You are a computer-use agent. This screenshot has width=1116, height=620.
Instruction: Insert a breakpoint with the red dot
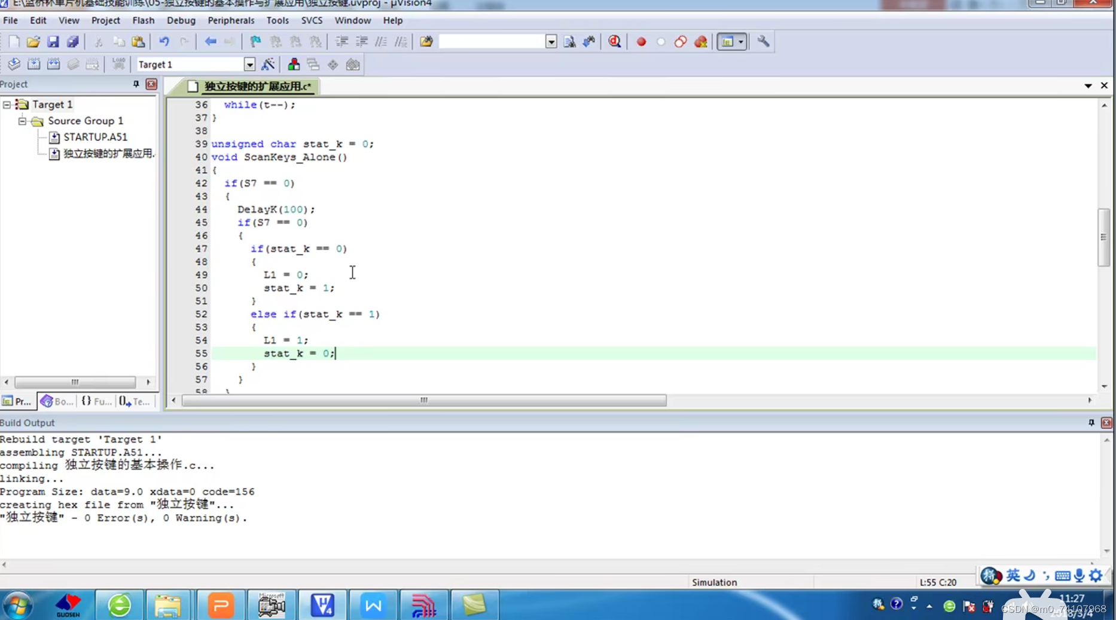641,42
